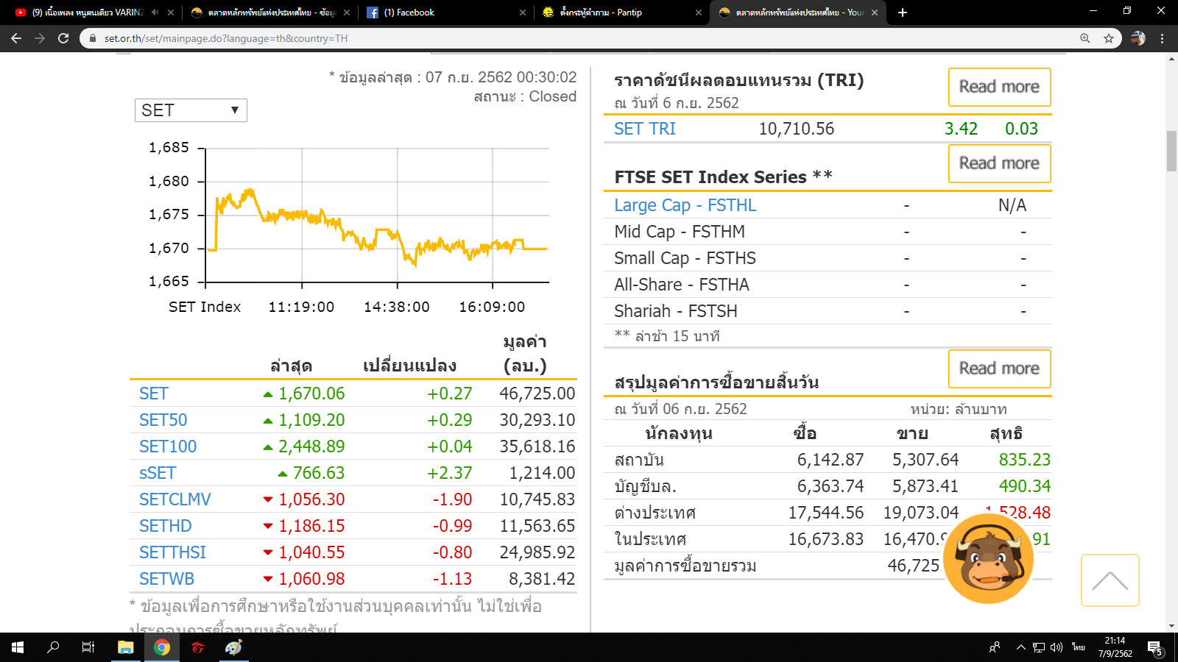
Task: Click Read more beside the TRI section
Action: click(x=999, y=87)
